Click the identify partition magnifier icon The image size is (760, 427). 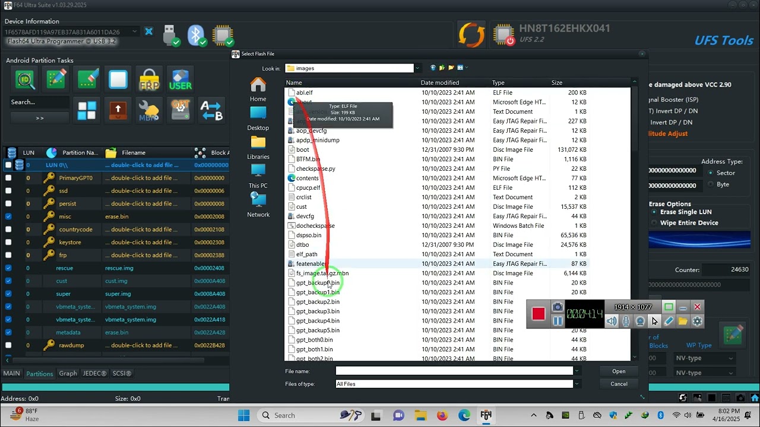[25, 79]
